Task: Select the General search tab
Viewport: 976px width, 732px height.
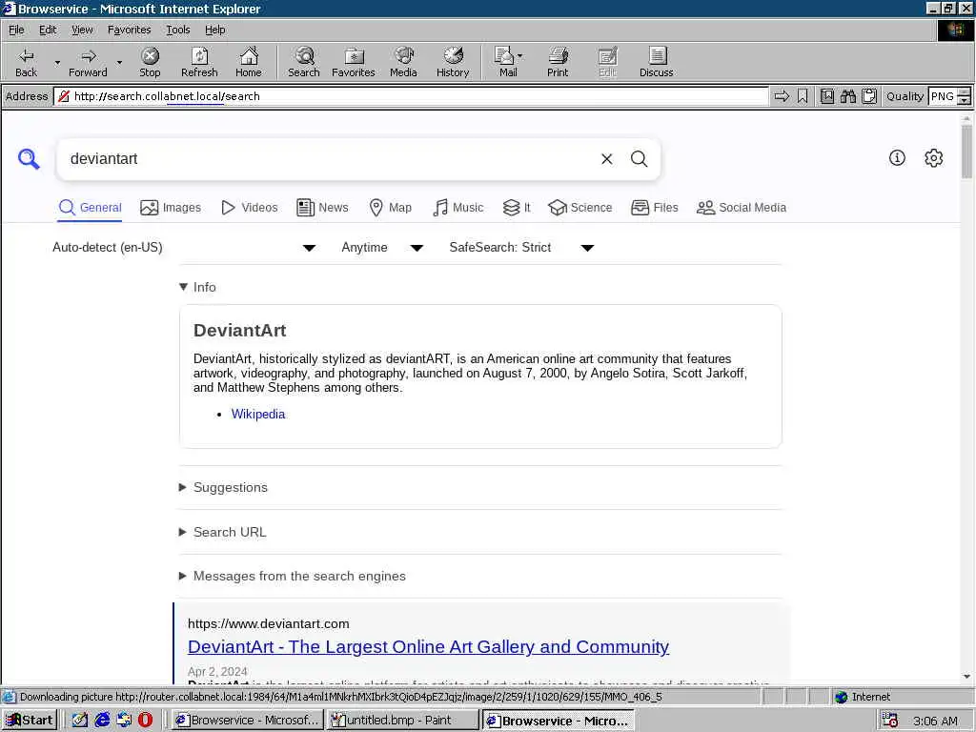Action: click(x=90, y=208)
